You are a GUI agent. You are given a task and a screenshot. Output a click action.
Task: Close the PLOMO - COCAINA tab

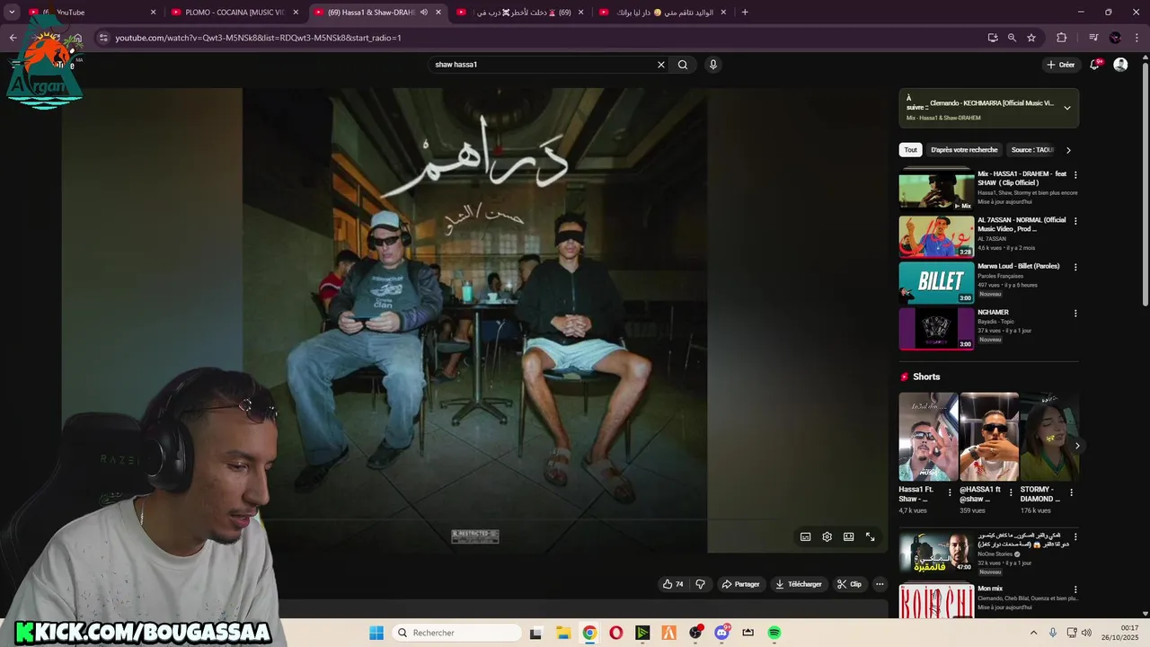[296, 13]
